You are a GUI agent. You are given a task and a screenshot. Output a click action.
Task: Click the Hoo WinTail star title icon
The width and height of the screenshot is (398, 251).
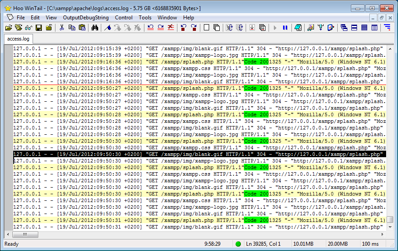click(x=8, y=8)
